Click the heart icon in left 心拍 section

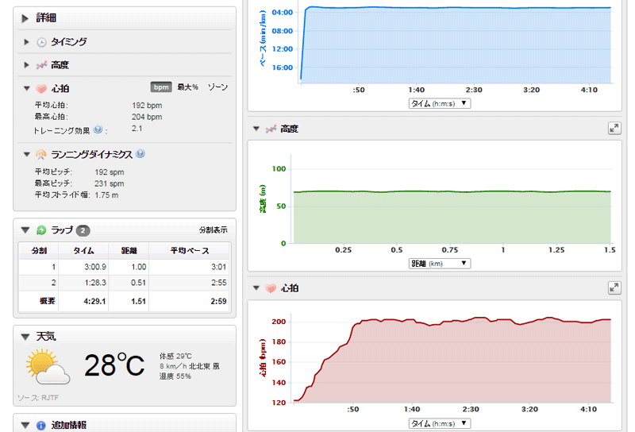click(x=41, y=88)
